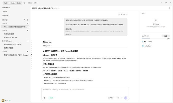This screenshot has width=173, height=103.
Task: Switch to the Work mode tab
Action: (x=5, y=3)
